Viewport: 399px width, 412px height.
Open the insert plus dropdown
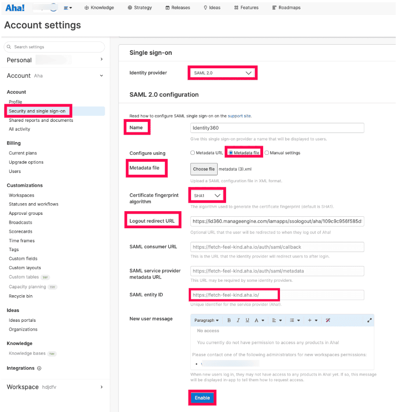(313, 320)
